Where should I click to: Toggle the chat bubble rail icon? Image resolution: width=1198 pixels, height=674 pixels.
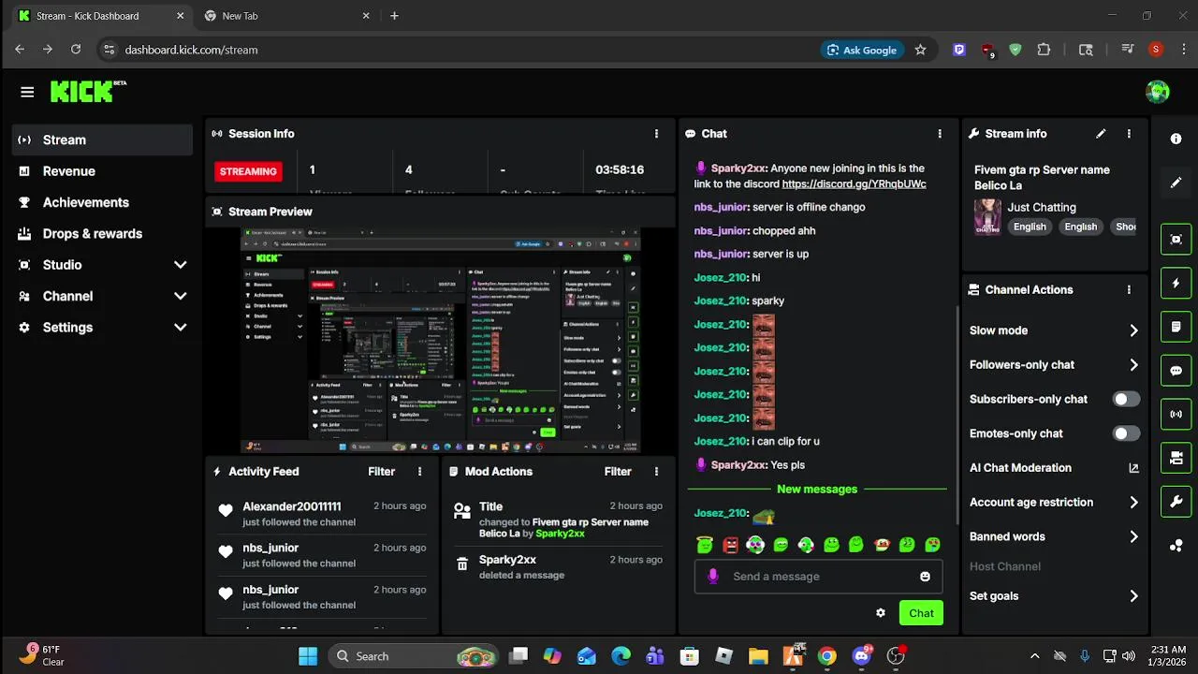click(x=1176, y=371)
